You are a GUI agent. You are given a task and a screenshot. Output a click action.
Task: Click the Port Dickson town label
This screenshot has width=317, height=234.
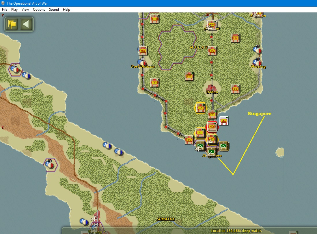[143, 67]
